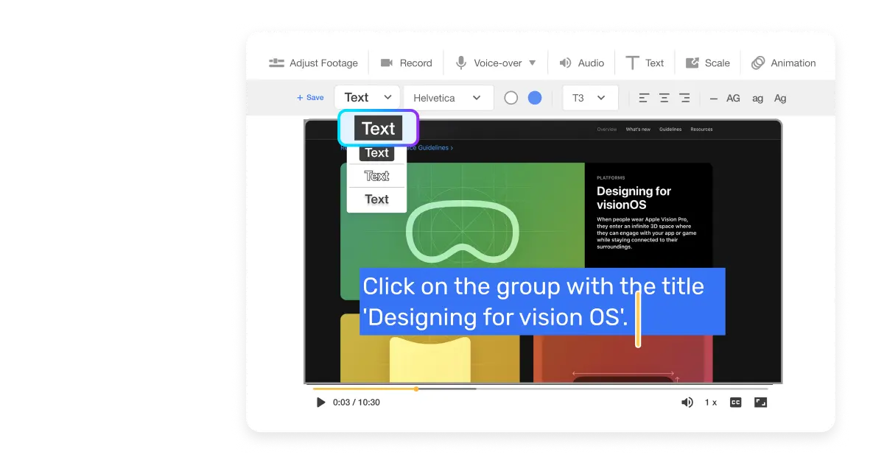Open the Adjust Footage panel
884x471 pixels.
[312, 63]
